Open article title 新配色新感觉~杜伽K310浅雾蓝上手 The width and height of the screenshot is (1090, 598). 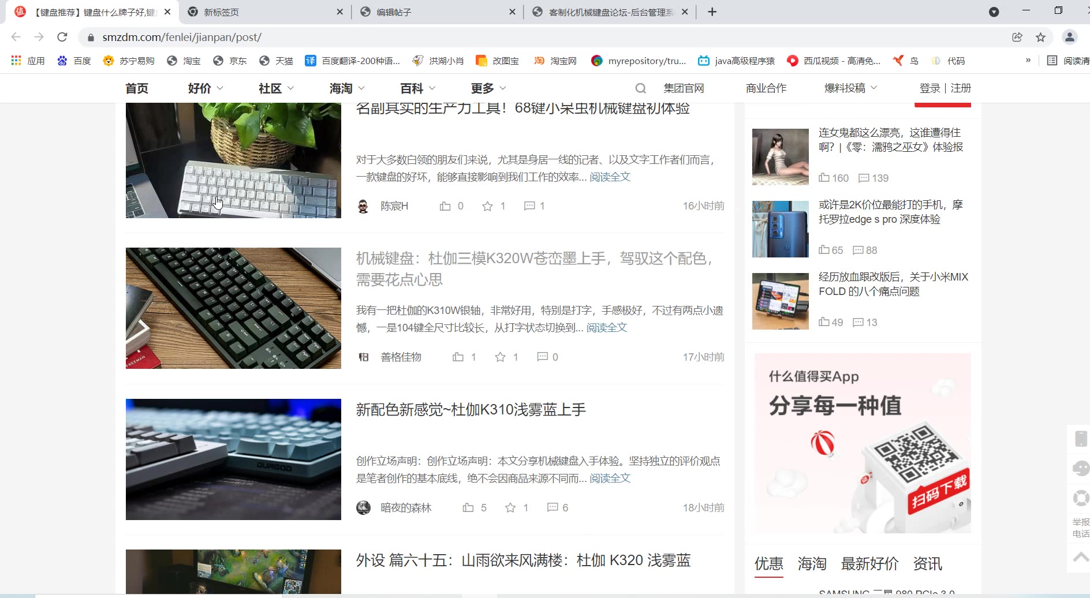(x=471, y=410)
